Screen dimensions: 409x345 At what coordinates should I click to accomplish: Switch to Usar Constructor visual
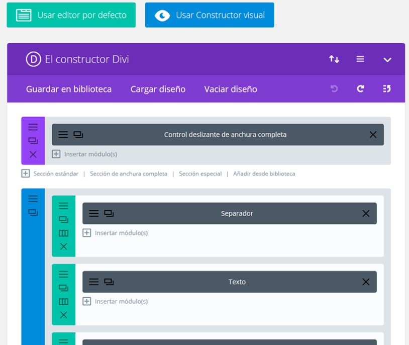coord(210,15)
